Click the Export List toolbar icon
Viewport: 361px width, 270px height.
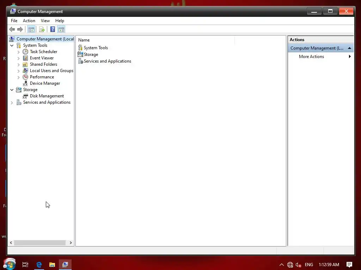(x=42, y=30)
